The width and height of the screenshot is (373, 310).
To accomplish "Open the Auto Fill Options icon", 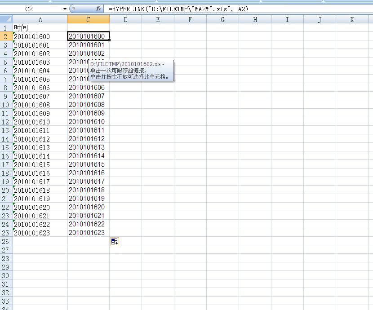I will pos(114,242).
